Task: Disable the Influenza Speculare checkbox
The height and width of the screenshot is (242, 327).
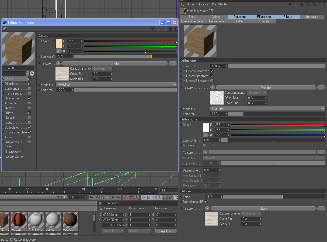Action: tap(212, 76)
